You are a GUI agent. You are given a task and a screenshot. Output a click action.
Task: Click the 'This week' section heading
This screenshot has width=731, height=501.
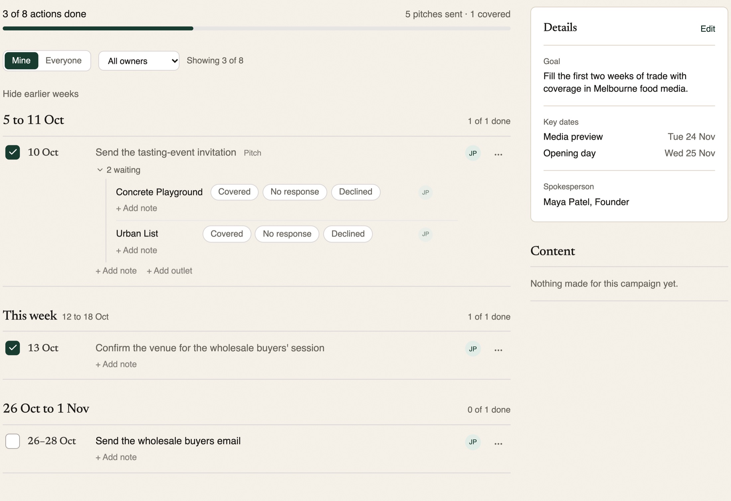click(30, 315)
